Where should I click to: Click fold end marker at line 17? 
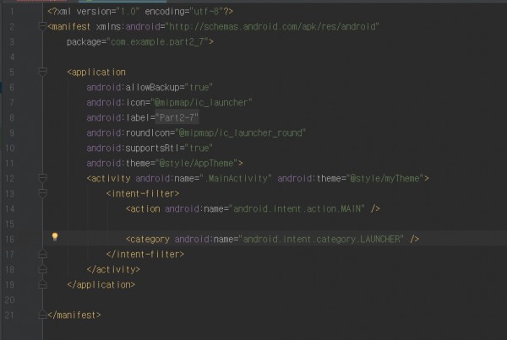pos(42,254)
